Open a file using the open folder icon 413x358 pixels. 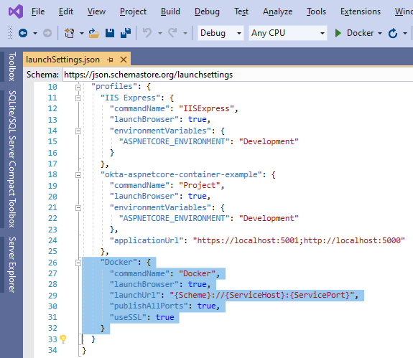point(93,33)
